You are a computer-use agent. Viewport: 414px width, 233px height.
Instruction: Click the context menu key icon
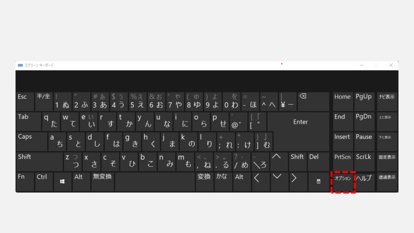pyautogui.click(x=319, y=182)
